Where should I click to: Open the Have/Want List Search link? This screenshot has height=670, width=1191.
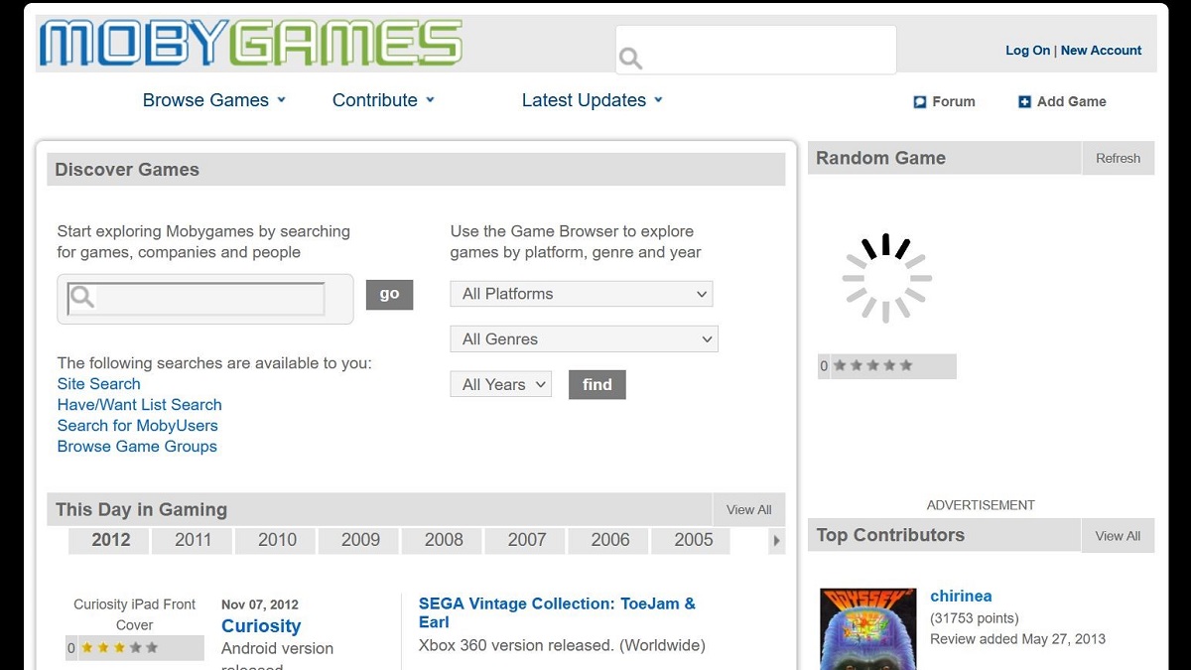pos(139,404)
